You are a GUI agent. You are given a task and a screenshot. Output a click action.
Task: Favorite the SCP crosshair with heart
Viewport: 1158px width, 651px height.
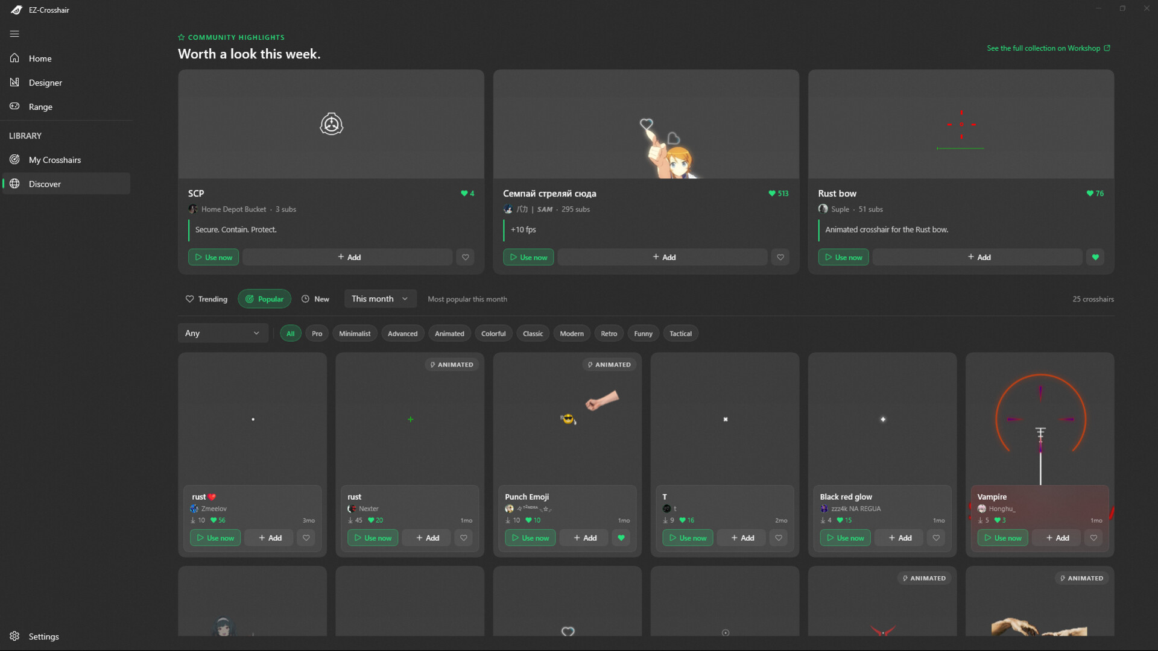(465, 257)
